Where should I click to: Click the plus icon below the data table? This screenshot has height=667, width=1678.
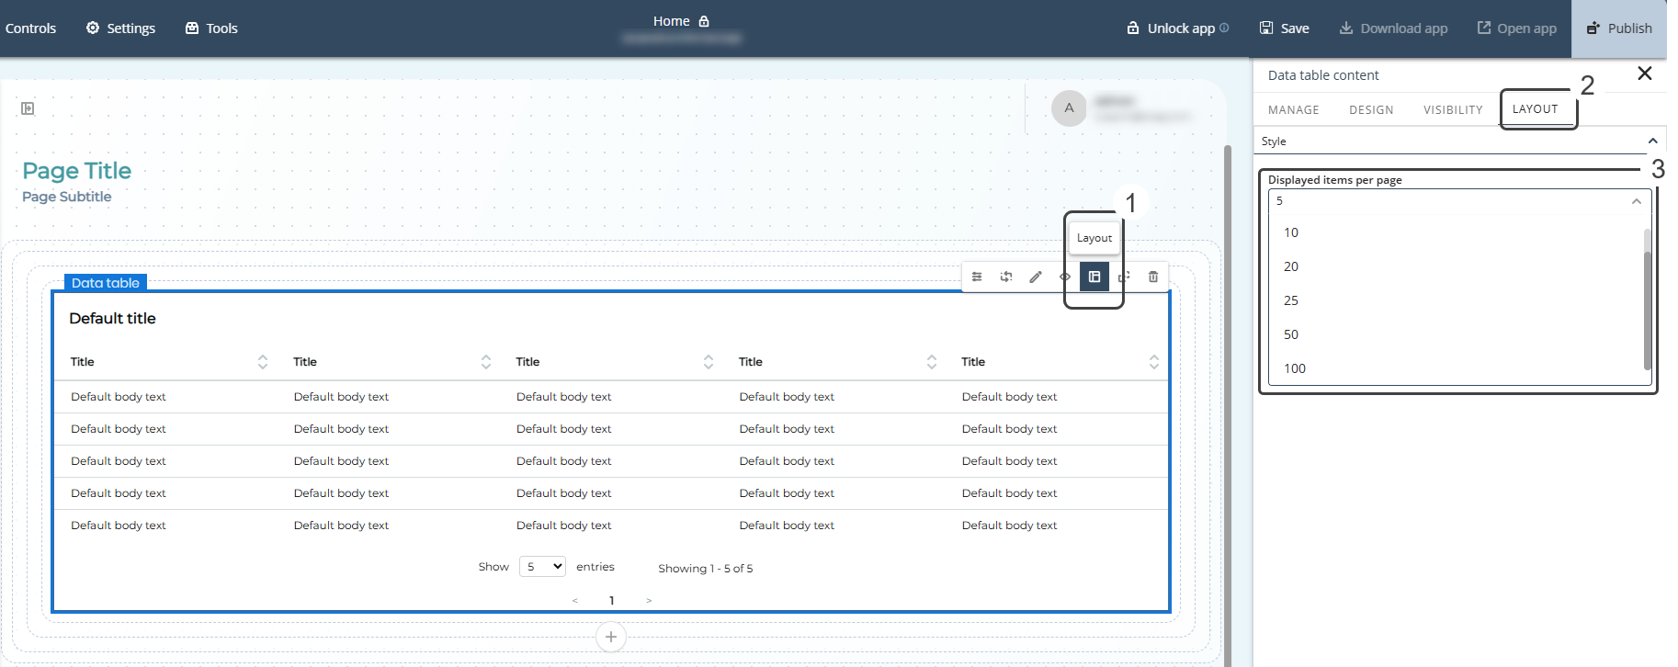(x=611, y=637)
